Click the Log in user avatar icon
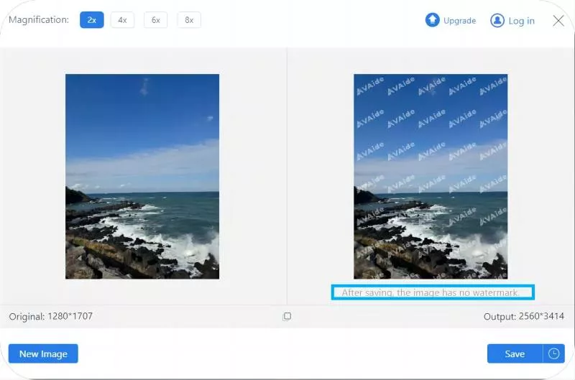Image resolution: width=575 pixels, height=380 pixels. coord(497,21)
